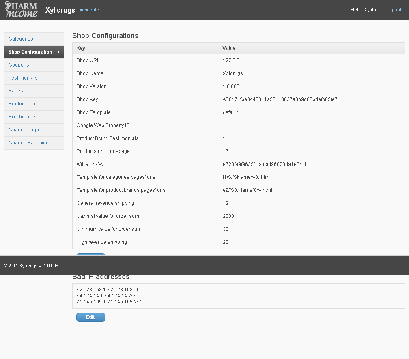Select the Shop Name value Xylidrugs
The image size is (409, 359).
(x=232, y=73)
